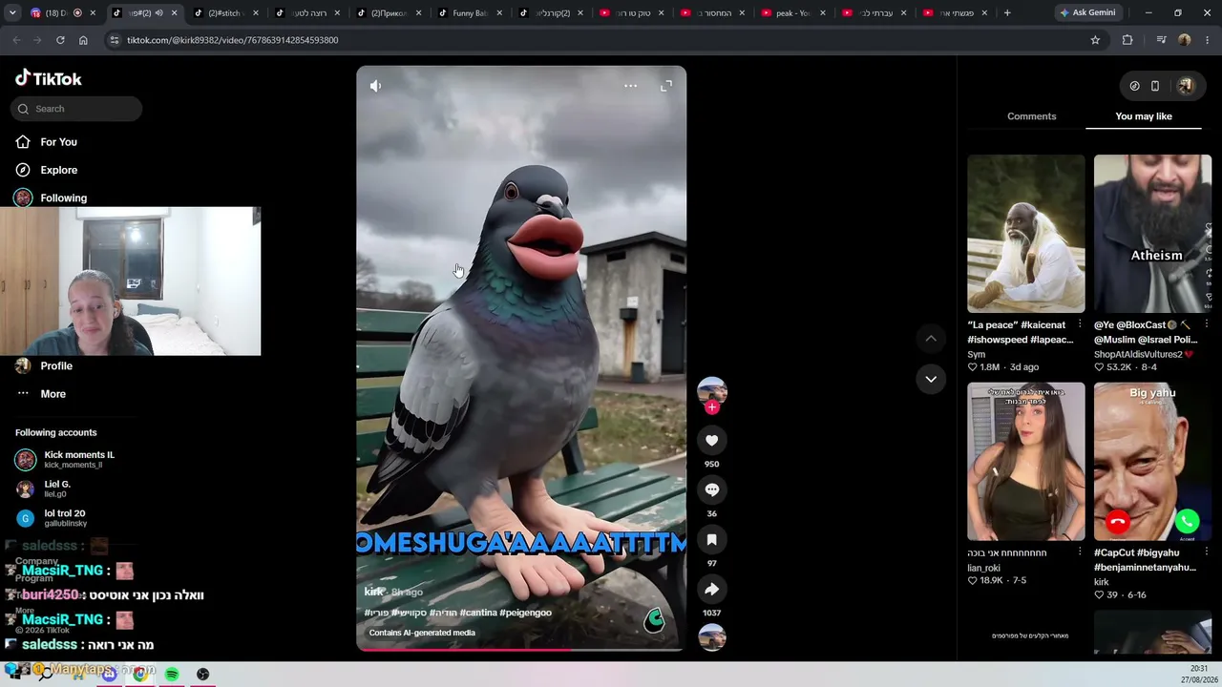Click the TikTok logo
Viewport: 1222px width, 687px height.
[x=49, y=78]
